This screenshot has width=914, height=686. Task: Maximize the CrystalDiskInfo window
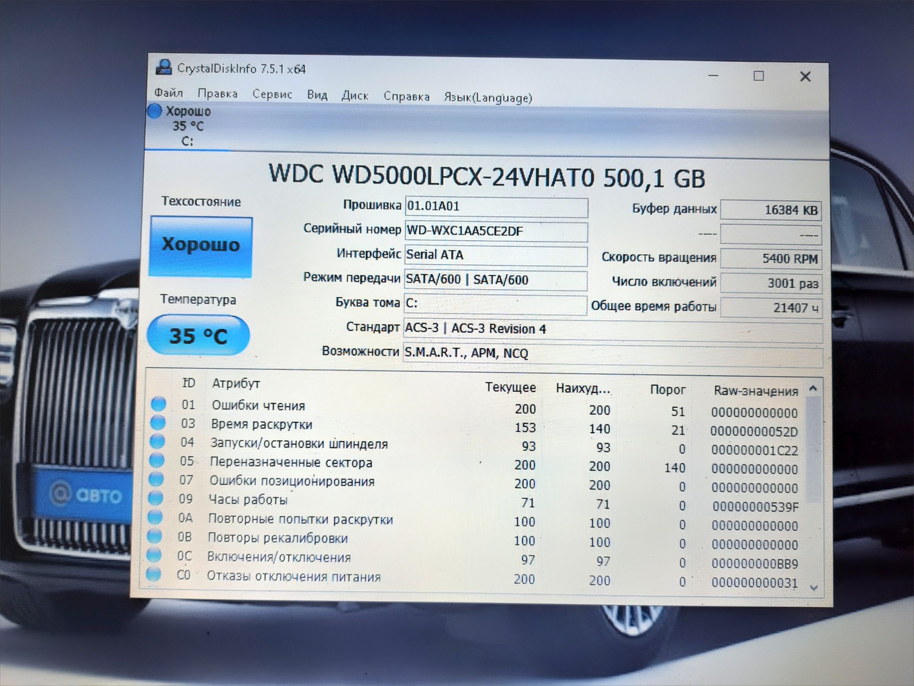[x=759, y=76]
